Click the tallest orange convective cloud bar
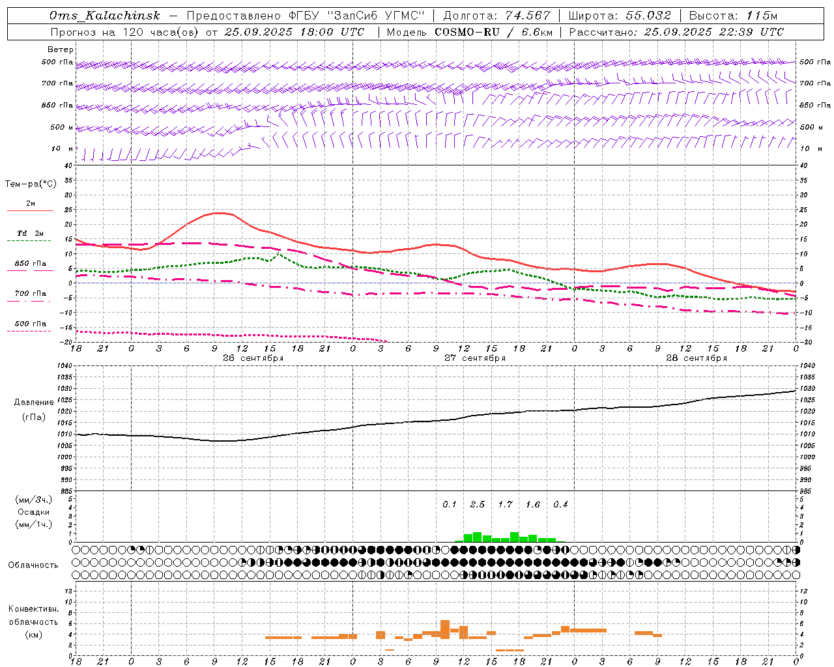 tap(445, 629)
